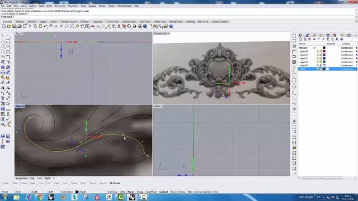This screenshot has height=201, width=358.
Task: Toggle Planar in status bar
Action: pyautogui.click(x=131, y=192)
